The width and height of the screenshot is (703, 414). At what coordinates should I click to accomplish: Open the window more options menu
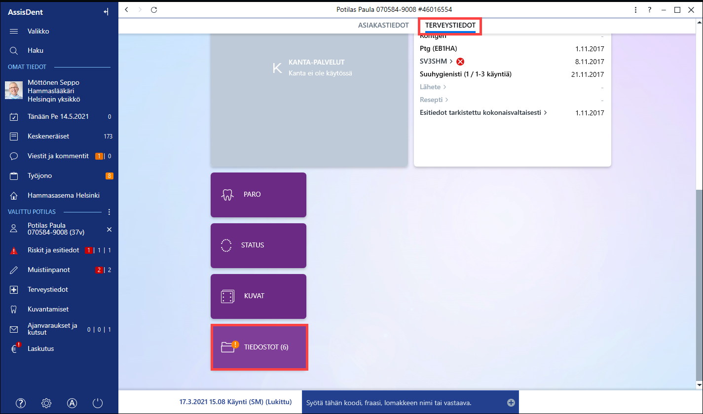[636, 9]
